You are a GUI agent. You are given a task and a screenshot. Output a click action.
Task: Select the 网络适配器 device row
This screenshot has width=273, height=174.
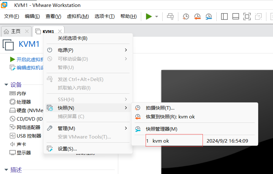click(x=25, y=128)
